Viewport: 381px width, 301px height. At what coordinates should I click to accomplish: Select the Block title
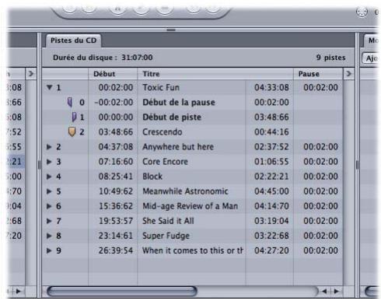[x=152, y=177]
